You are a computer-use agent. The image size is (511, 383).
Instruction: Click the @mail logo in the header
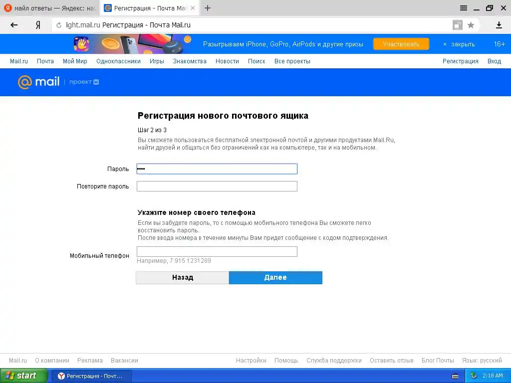tap(39, 82)
